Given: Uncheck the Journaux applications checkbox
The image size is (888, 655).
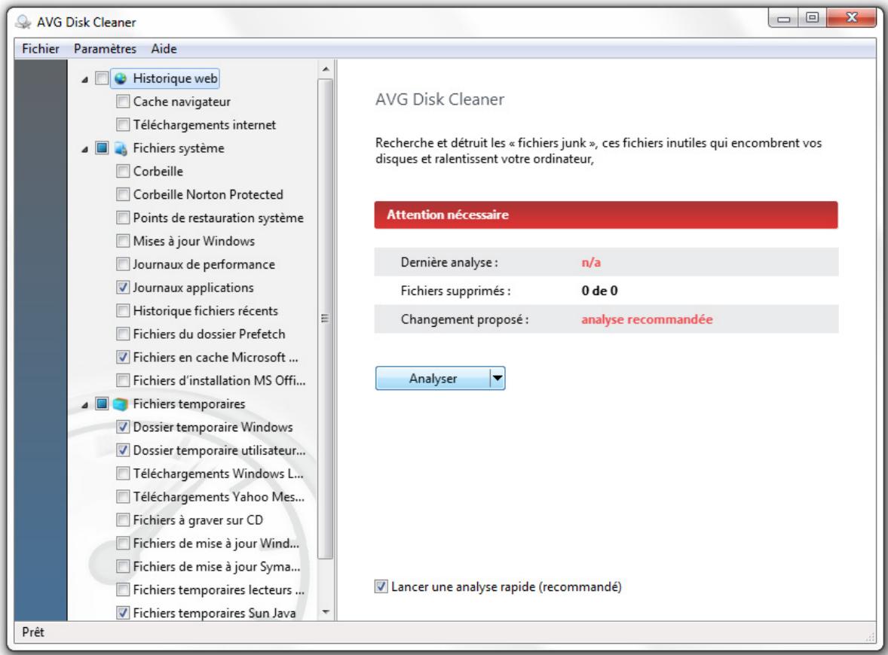Looking at the screenshot, I should (123, 288).
